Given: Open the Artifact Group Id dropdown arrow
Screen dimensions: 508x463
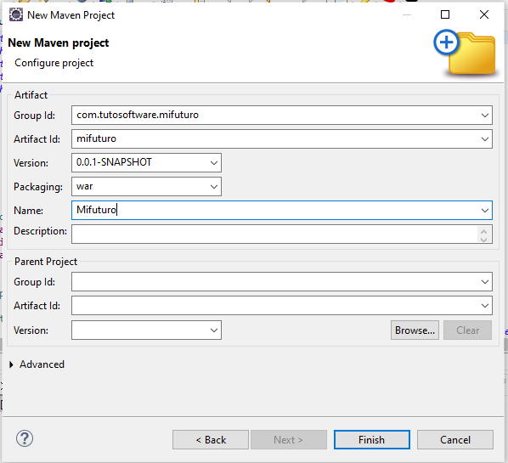Looking at the screenshot, I should pyautogui.click(x=485, y=116).
